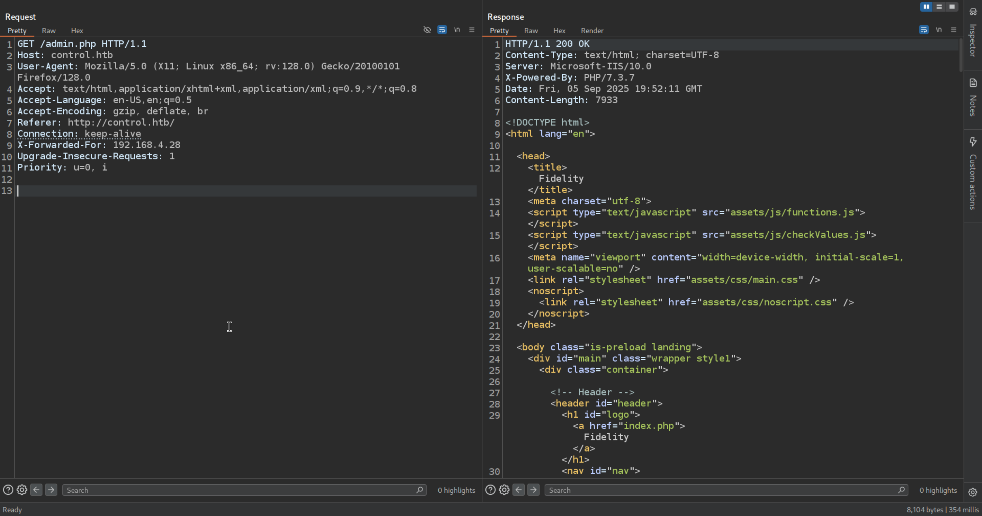Click the Response search input field
Screen dimensions: 982x516
click(x=720, y=490)
